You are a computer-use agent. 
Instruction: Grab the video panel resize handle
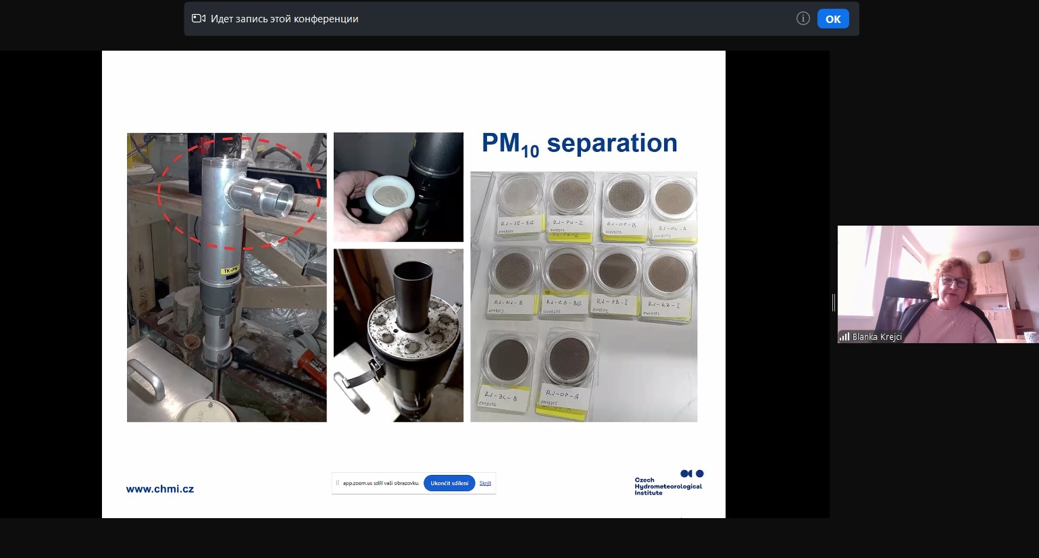point(834,302)
